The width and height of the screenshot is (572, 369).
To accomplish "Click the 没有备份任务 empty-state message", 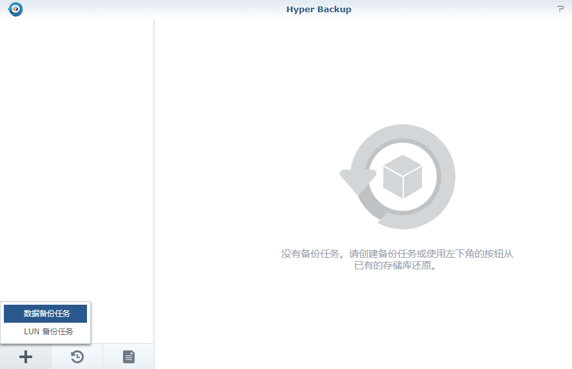I will [x=397, y=259].
